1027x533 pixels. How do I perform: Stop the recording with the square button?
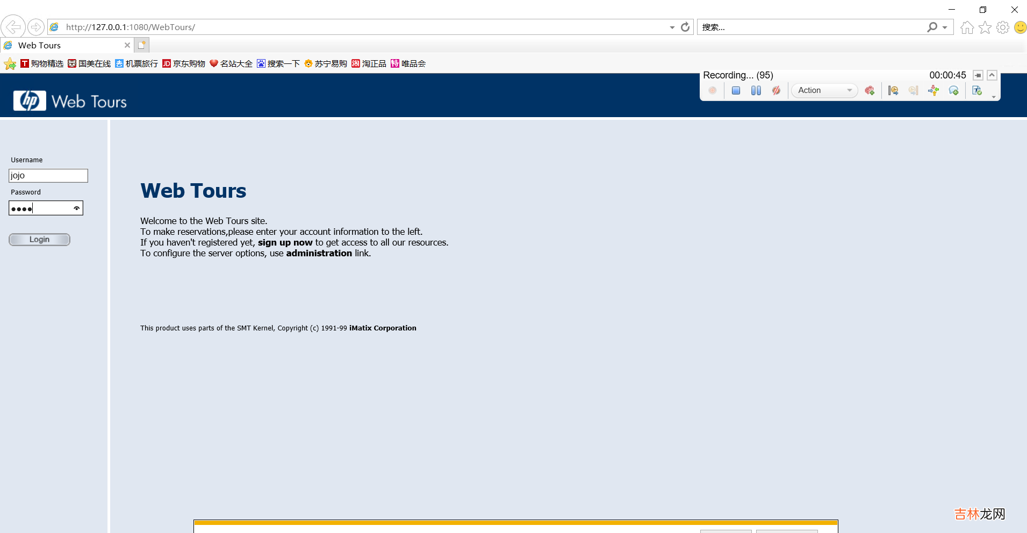(736, 91)
